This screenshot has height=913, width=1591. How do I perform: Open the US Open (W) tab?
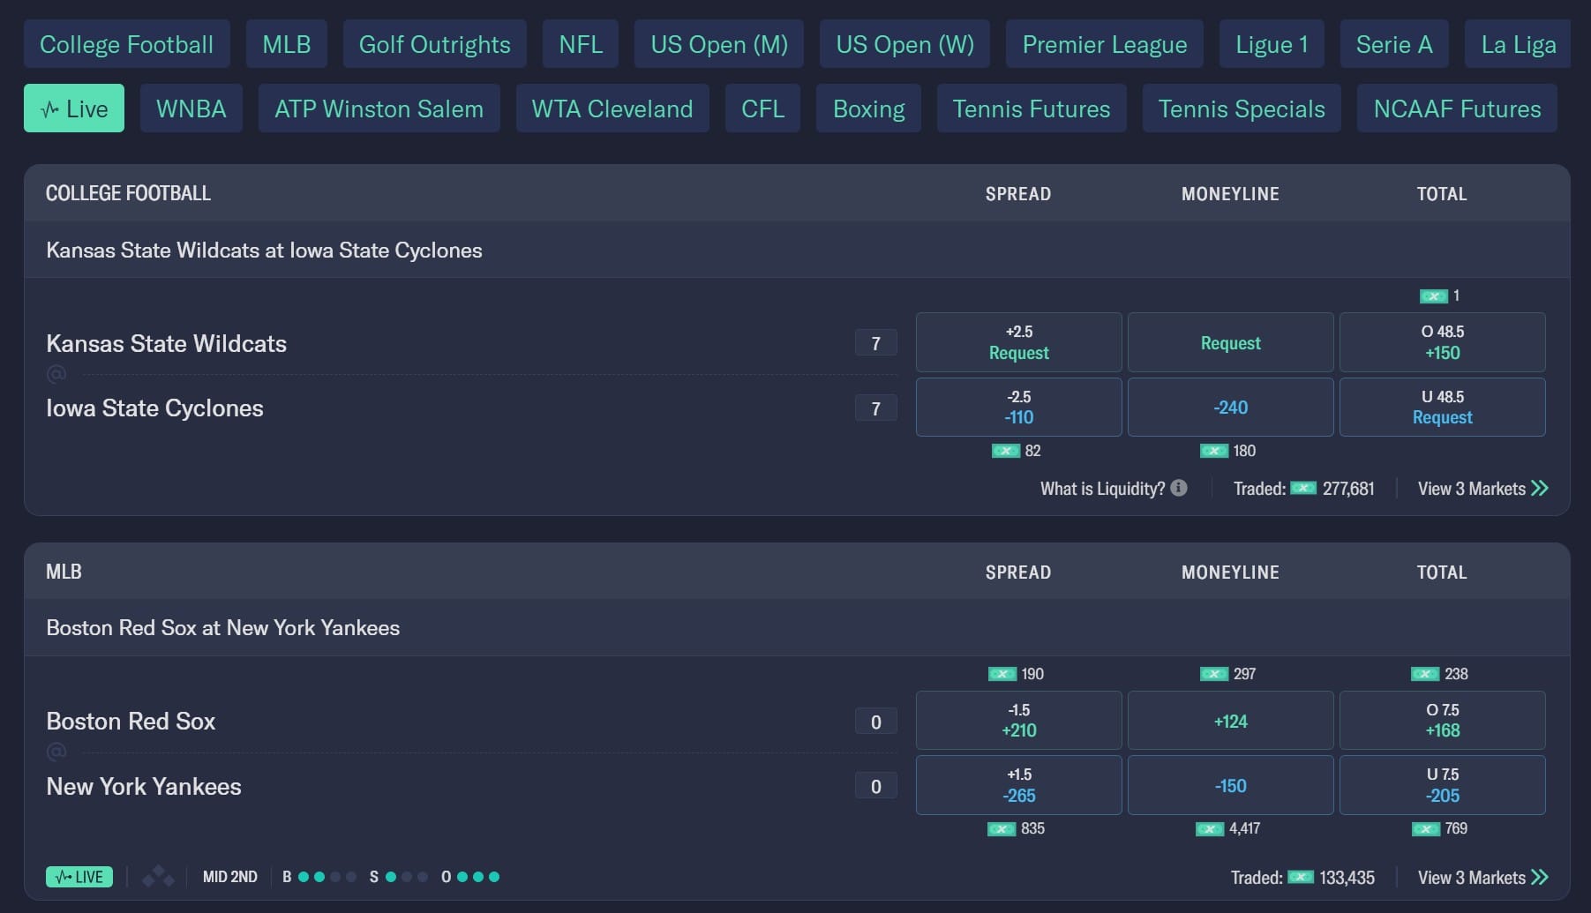(x=905, y=44)
